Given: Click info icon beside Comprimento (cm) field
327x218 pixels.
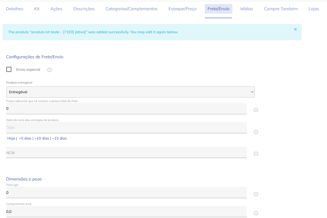Looking at the screenshot, I should (x=256, y=213).
